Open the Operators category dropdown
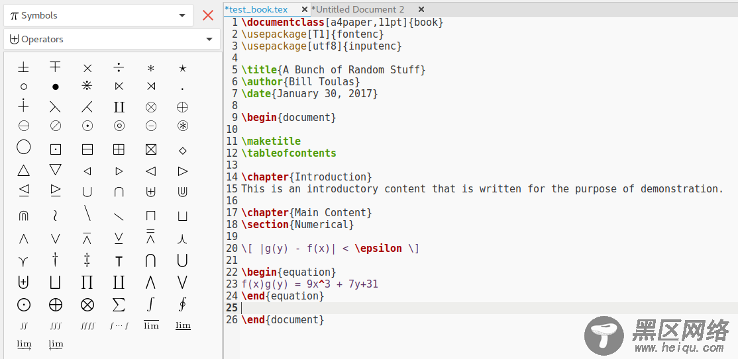The image size is (738, 359). tap(112, 40)
